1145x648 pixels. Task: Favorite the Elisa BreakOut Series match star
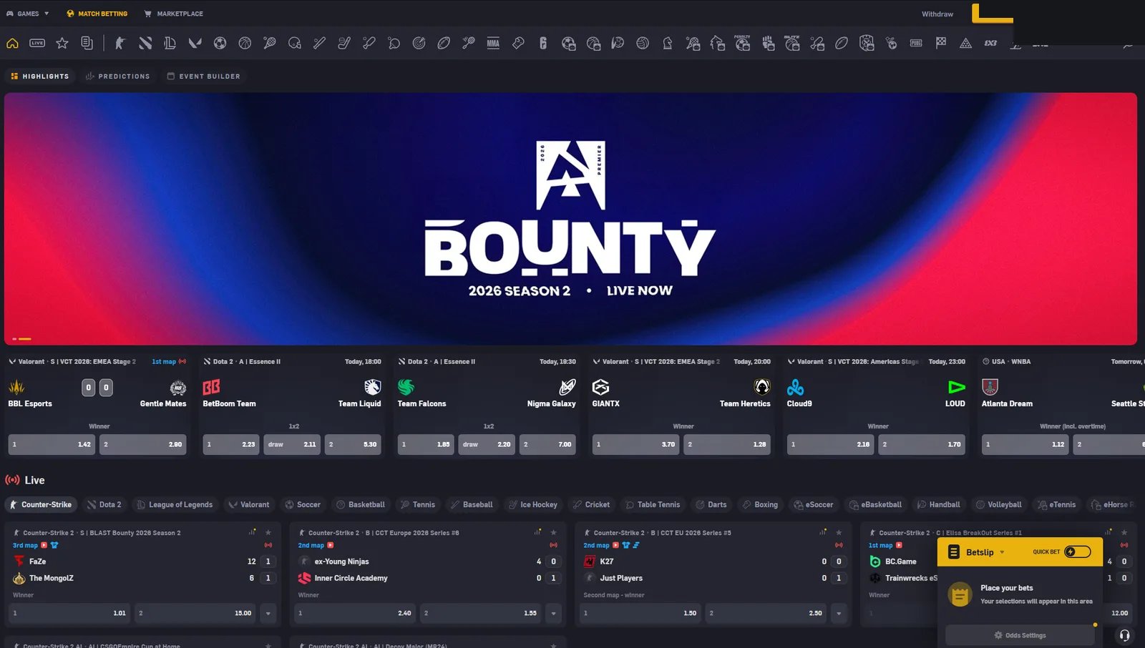point(1124,532)
